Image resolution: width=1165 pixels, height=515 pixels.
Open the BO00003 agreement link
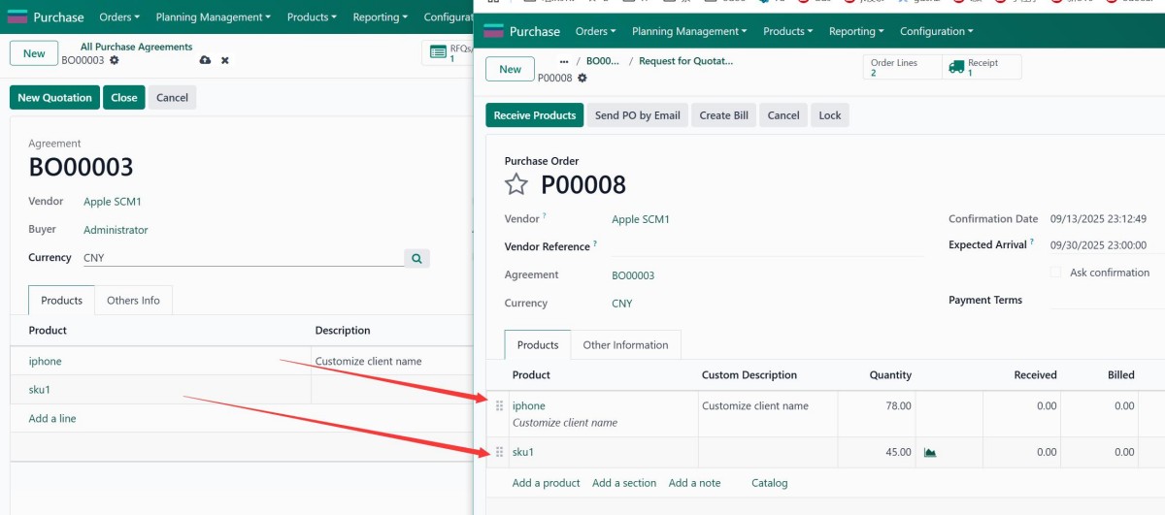633,275
